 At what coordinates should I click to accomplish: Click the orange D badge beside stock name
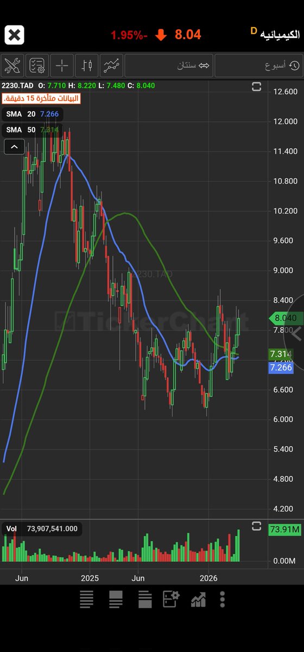tap(253, 31)
